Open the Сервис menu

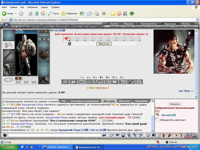pos(44,7)
